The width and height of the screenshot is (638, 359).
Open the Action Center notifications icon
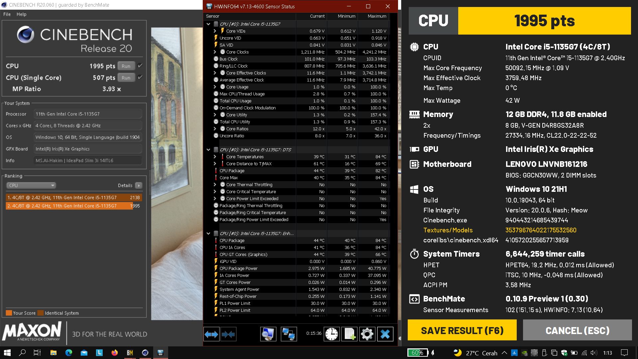coord(624,353)
